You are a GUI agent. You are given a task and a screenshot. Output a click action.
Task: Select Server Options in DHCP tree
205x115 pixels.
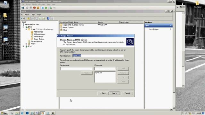click(x=36, y=42)
